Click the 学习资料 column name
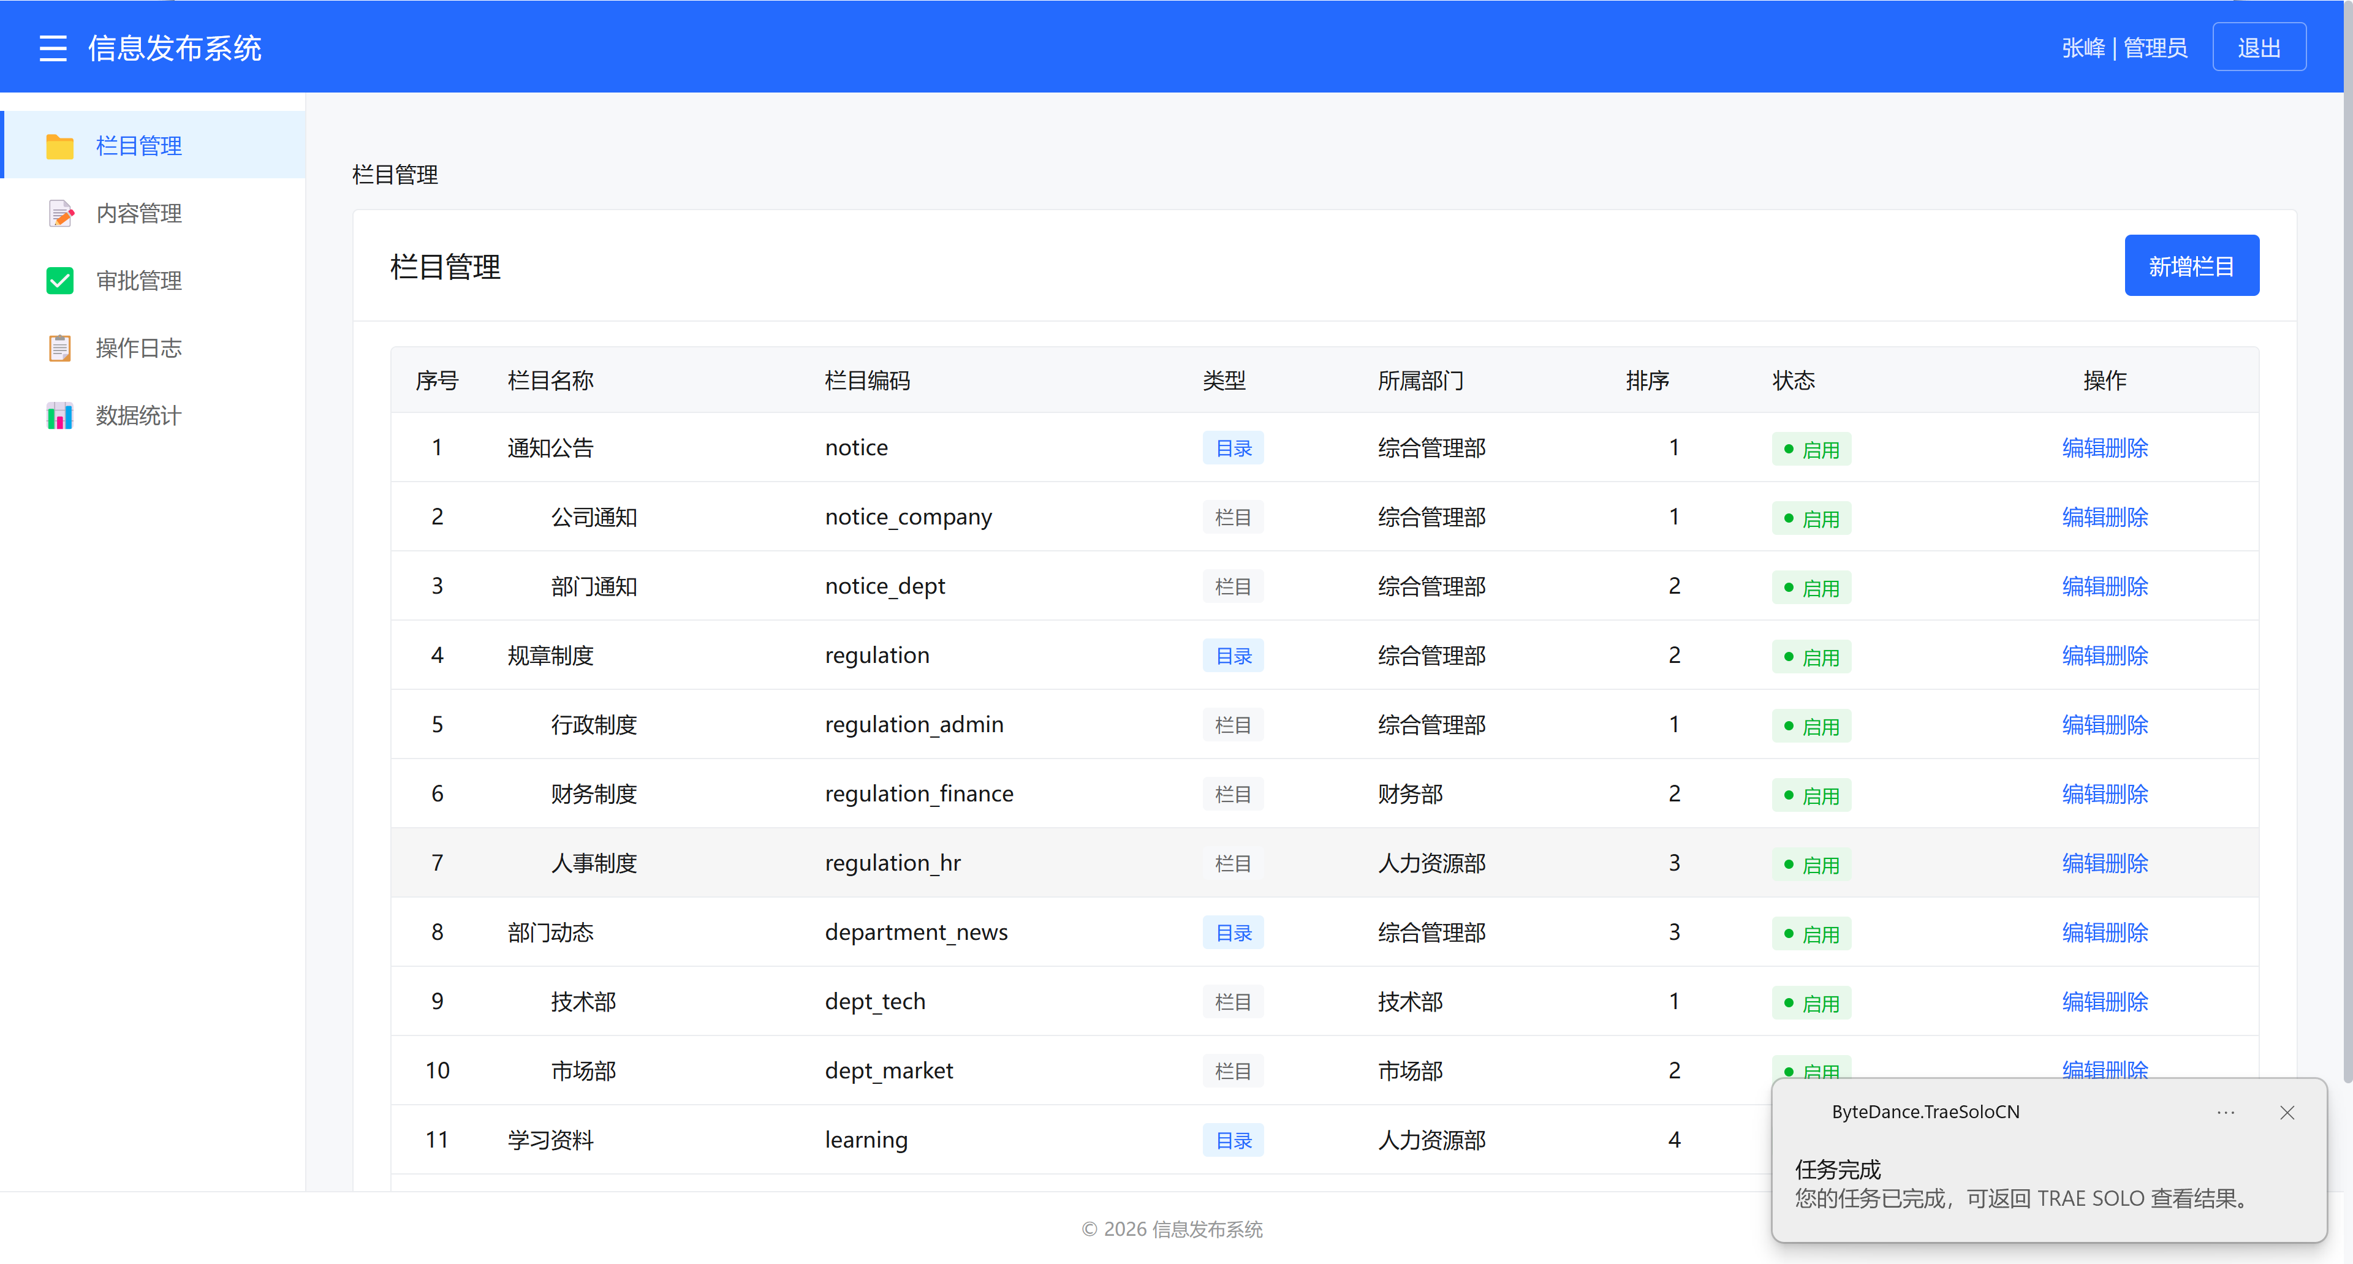The image size is (2353, 1264). coord(551,1140)
